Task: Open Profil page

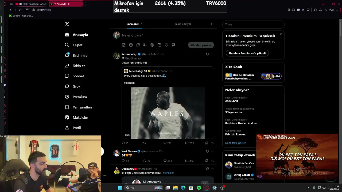Action: [x=73, y=128]
